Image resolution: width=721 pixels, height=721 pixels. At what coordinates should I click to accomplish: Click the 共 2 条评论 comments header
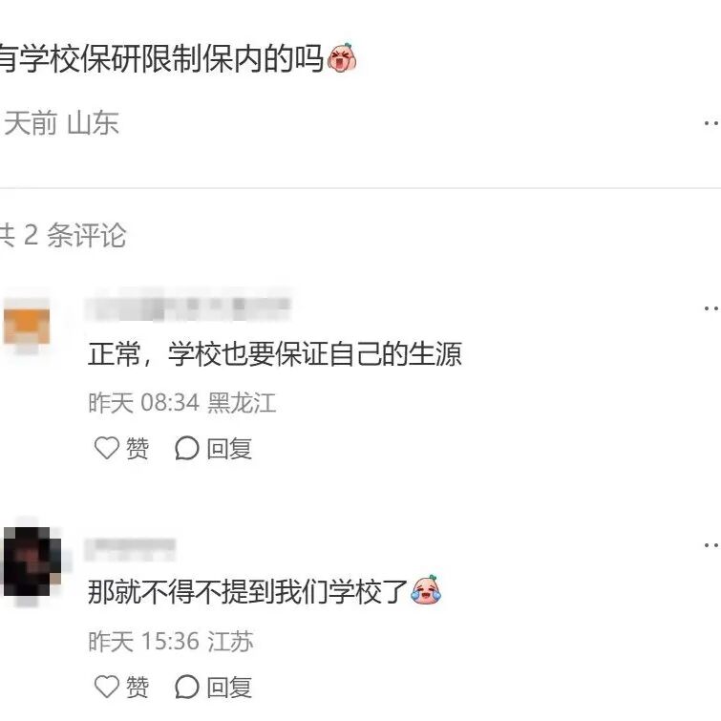click(63, 235)
